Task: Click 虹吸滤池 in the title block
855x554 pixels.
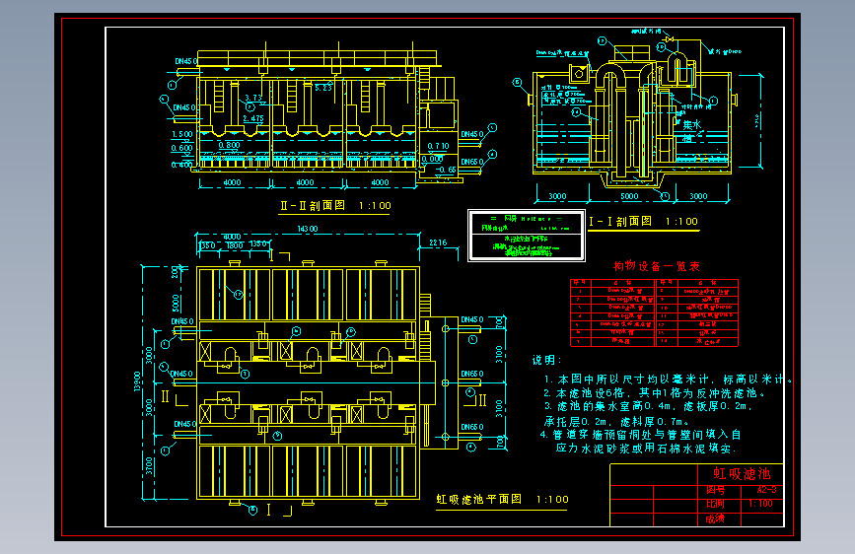Action: point(742,473)
